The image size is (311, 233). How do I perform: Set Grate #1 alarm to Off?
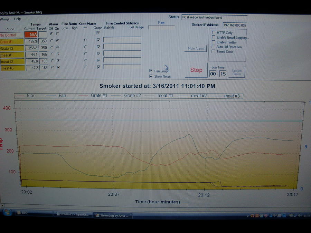(x=52, y=41)
